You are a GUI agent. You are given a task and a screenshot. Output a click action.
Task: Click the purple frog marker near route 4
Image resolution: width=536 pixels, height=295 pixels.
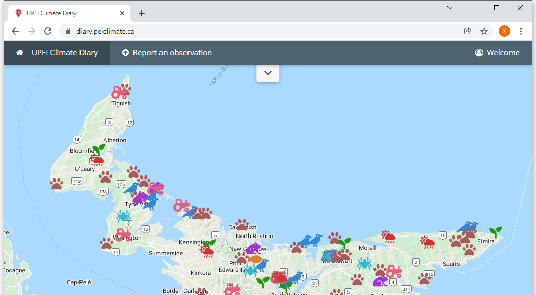coord(380,281)
